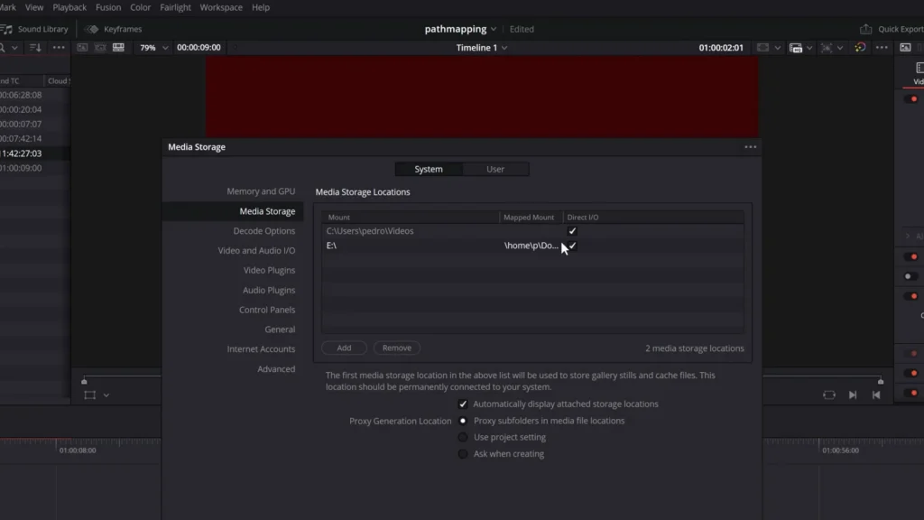The height and width of the screenshot is (520, 924).
Task: Open the Decode Options settings
Action: (x=264, y=231)
